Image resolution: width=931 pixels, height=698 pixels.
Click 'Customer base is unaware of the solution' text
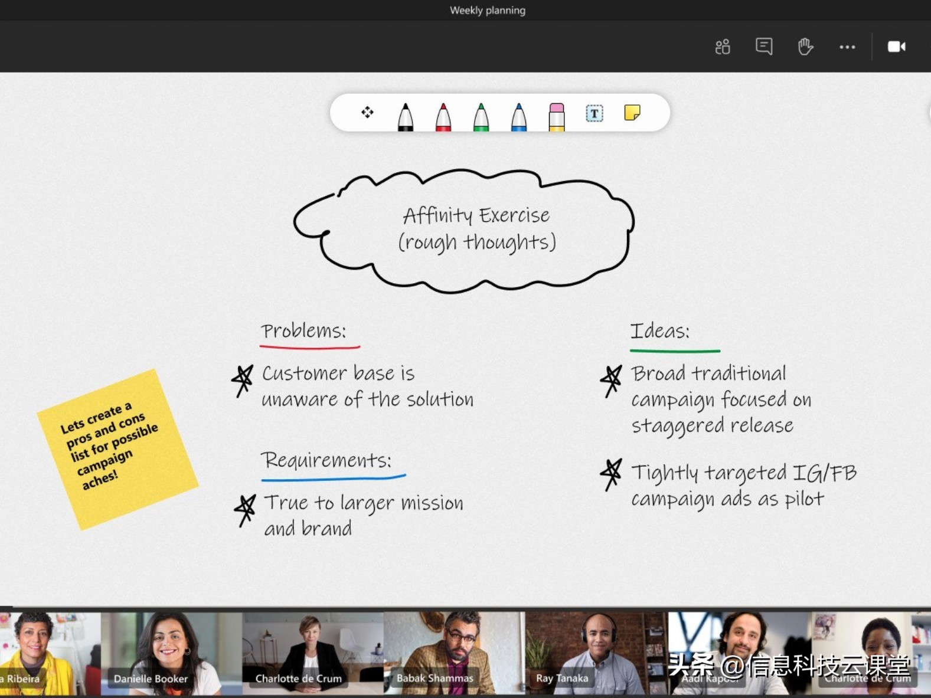(367, 386)
